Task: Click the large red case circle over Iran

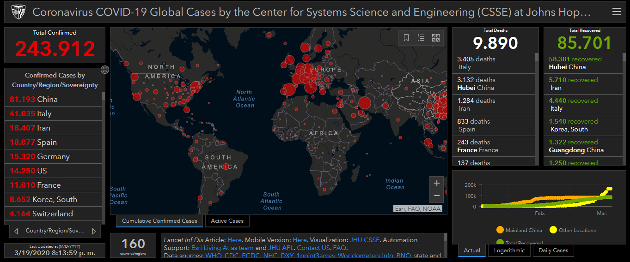Action: point(365,103)
